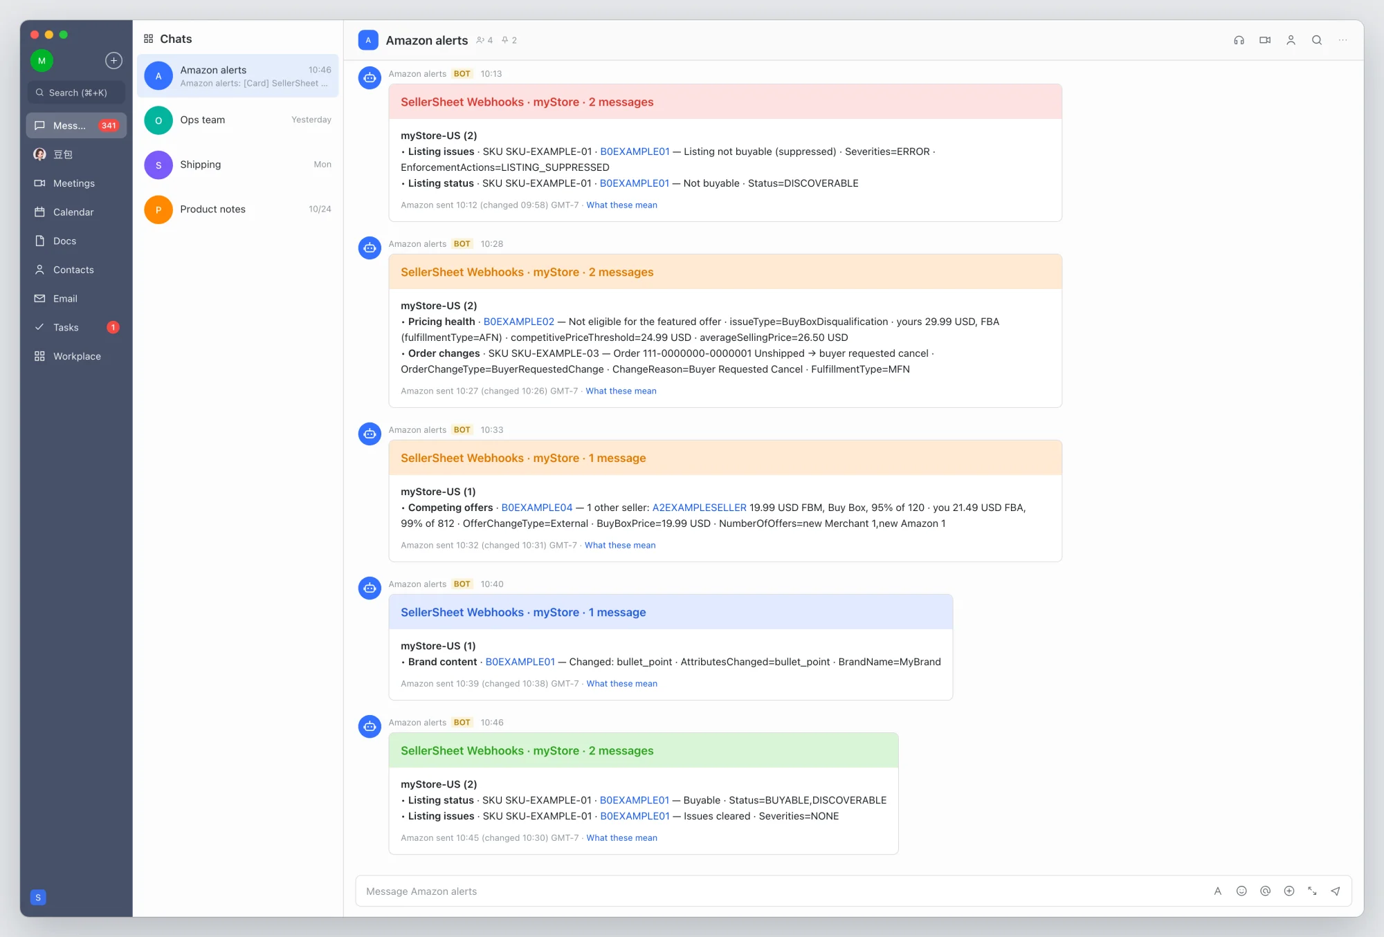Go to Calendar in the sidebar
Image resolution: width=1384 pixels, height=937 pixels.
point(76,212)
